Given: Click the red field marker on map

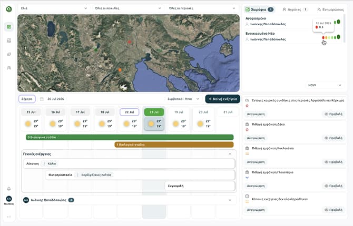Looking at the screenshot, I should click(130, 42).
